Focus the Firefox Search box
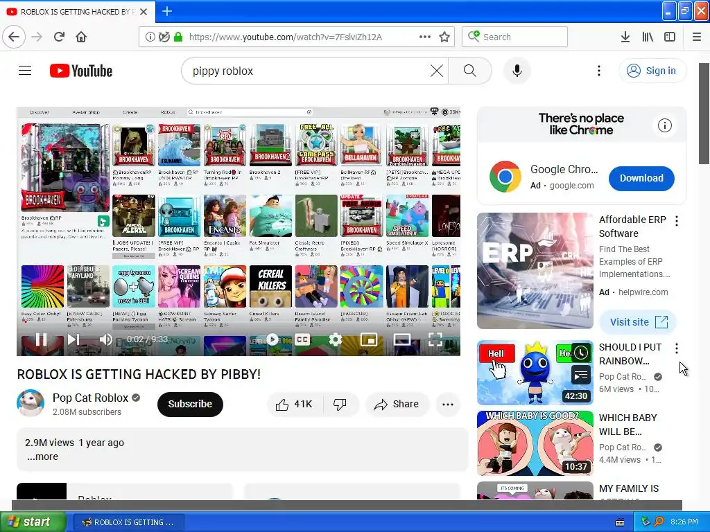This screenshot has width=710, height=532. click(x=515, y=37)
